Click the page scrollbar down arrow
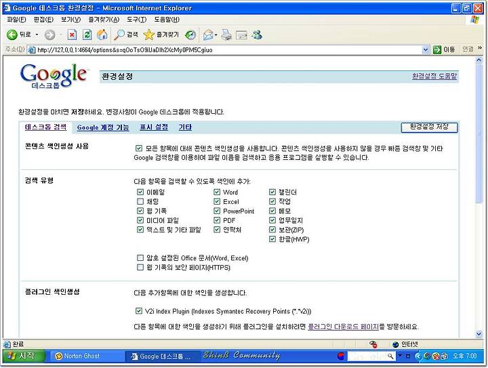488x368 pixels. (479, 334)
